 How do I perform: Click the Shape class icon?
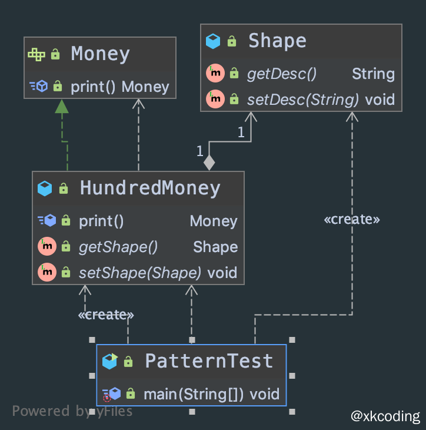(x=213, y=41)
